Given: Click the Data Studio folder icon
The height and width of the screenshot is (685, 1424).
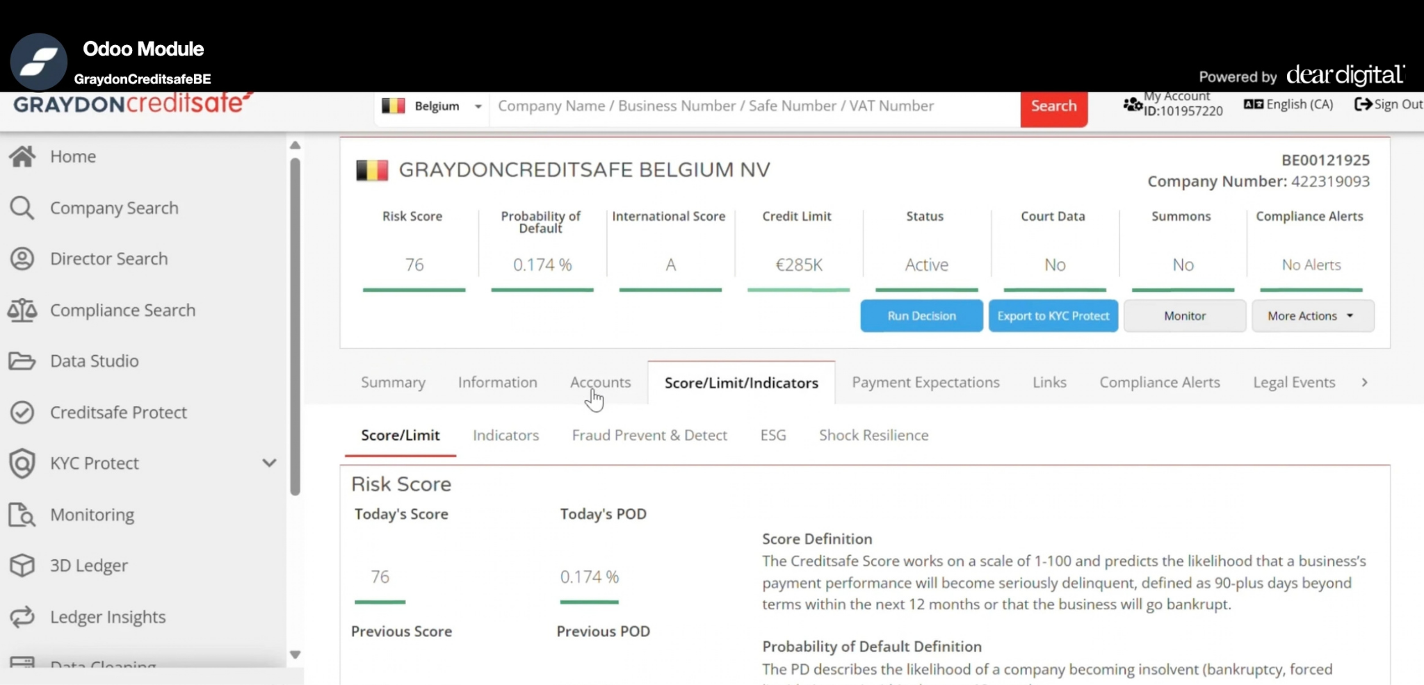Looking at the screenshot, I should point(22,361).
